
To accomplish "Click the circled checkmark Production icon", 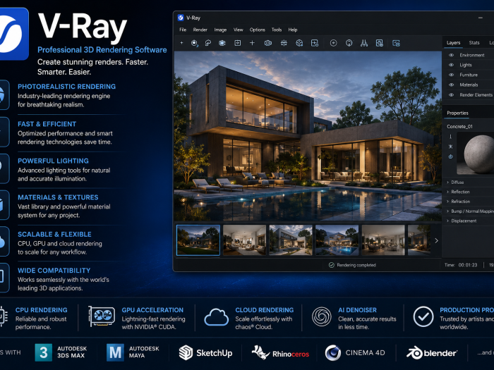I will click(423, 316).
